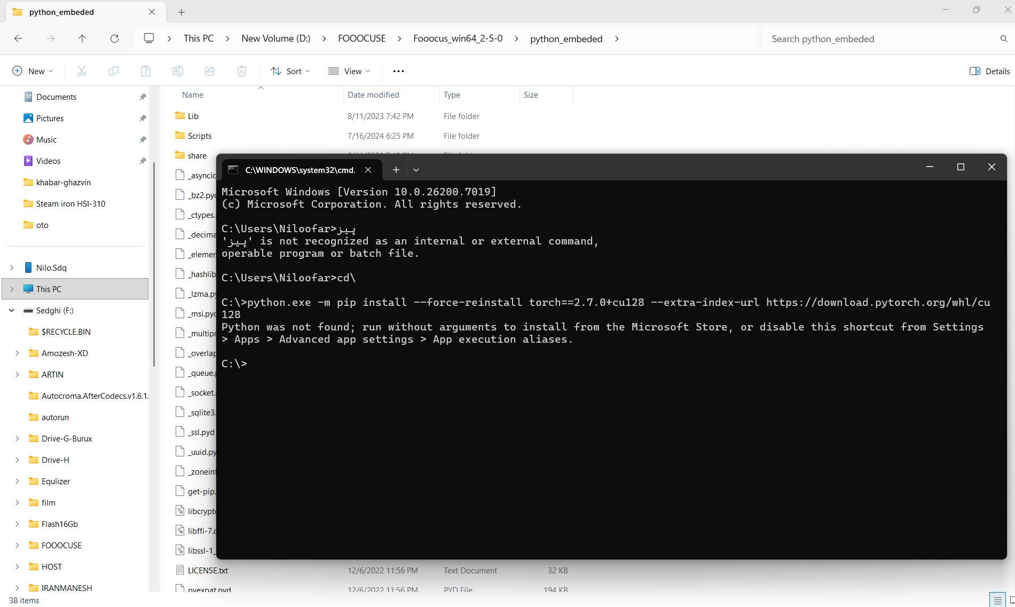Open the Sort dropdown menu
Image resolution: width=1015 pixels, height=607 pixels.
[290, 71]
